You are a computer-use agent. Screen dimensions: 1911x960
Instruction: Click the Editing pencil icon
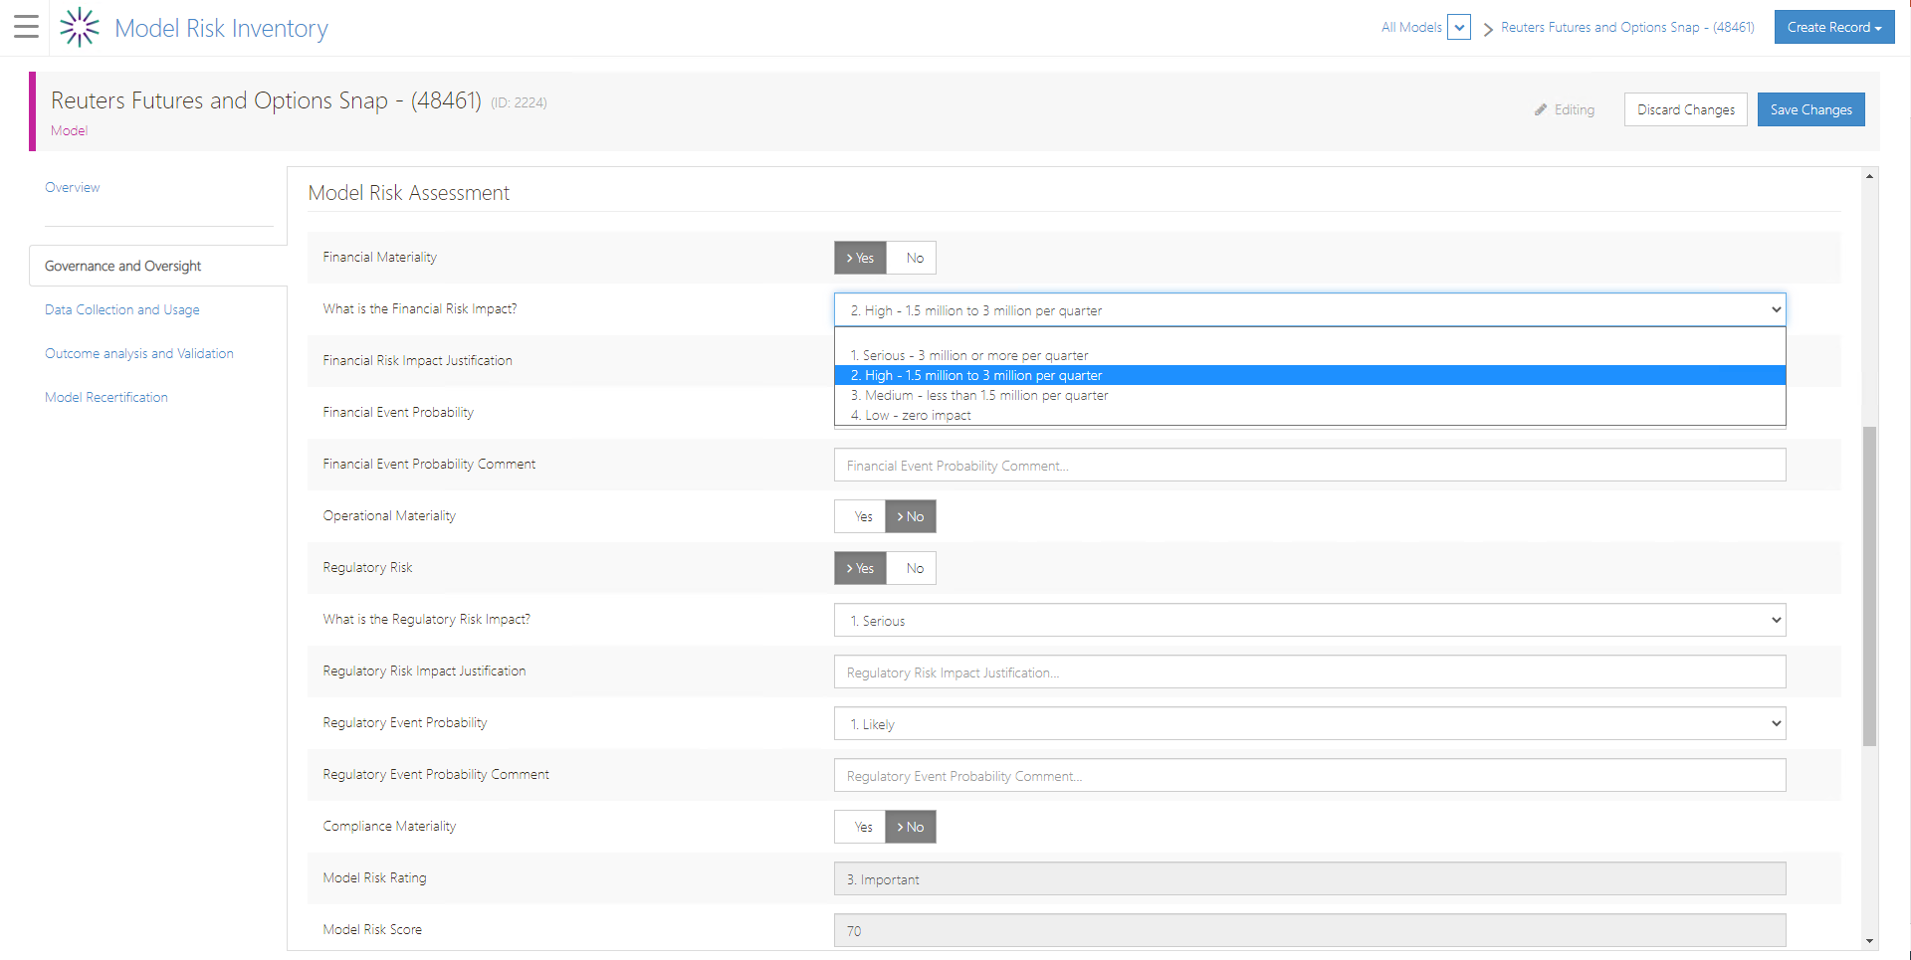[x=1540, y=109]
